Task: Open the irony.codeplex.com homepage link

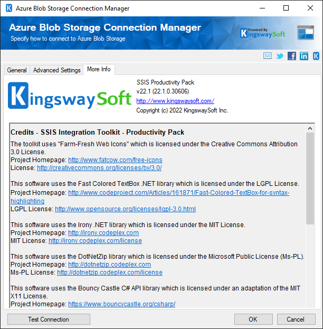Action: click(103, 233)
